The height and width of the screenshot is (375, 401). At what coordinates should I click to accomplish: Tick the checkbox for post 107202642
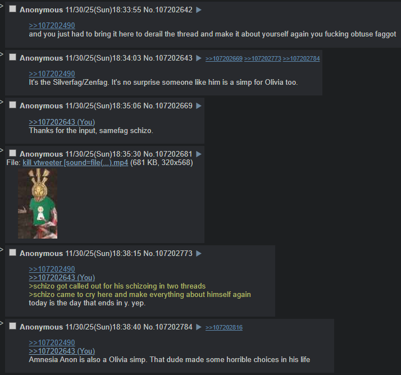click(12, 9)
